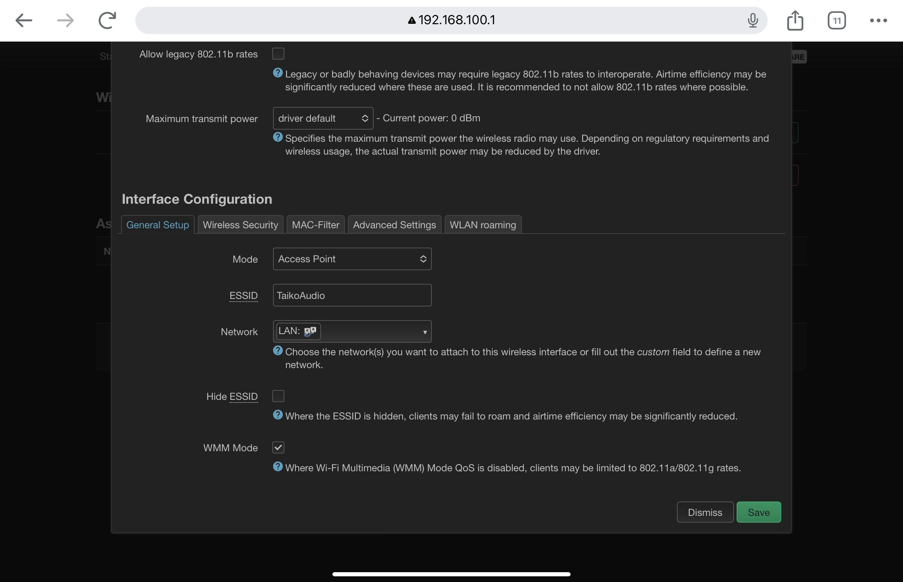903x582 pixels.
Task: Tap the browser back arrow
Action: coord(24,20)
